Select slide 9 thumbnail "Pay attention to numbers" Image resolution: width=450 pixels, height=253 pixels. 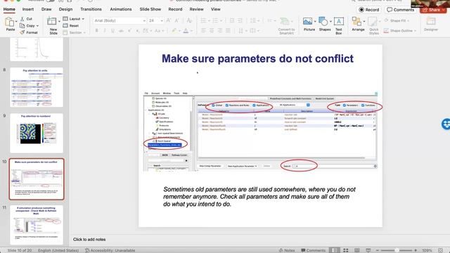pos(37,133)
